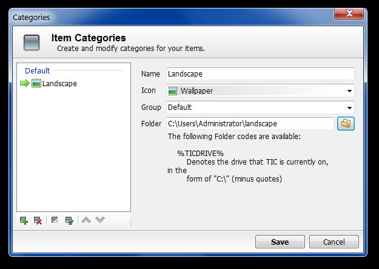Screen dimensions: 379x269
Task: Click the clear category icon with red slash
Action: coord(55,220)
